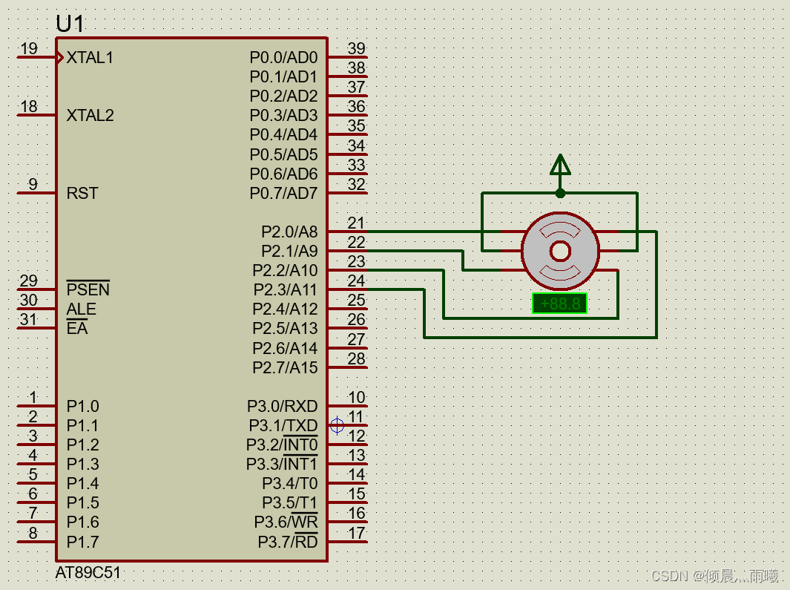Screen dimensions: 790x590
Task: Click the power terminal arrow symbol
Action: [x=560, y=165]
